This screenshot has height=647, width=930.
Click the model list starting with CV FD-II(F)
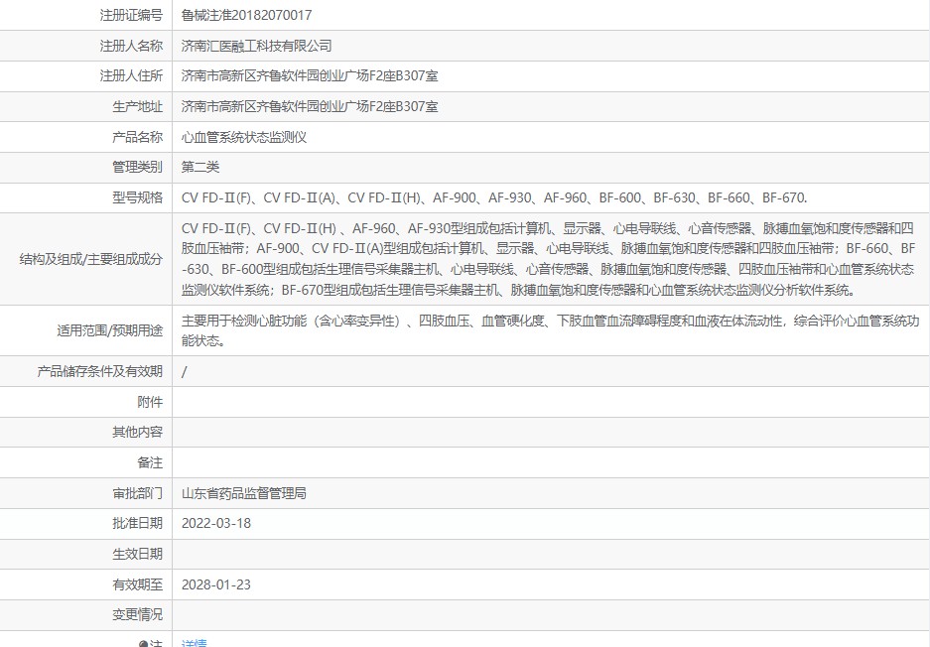[494, 197]
